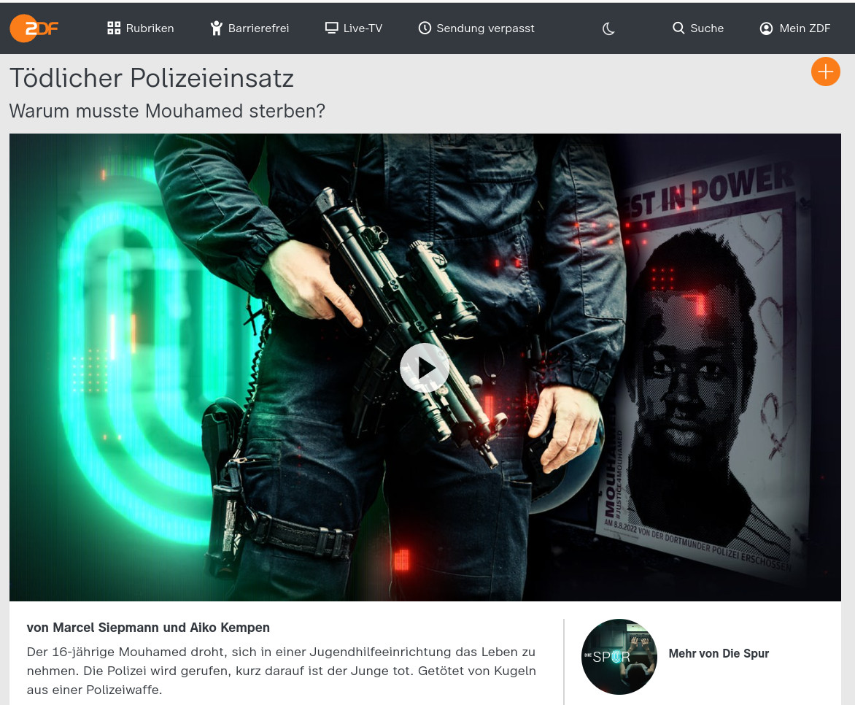The height and width of the screenshot is (705, 855).
Task: Click the Barrierefrei accessibility figure icon
Action: (x=216, y=28)
